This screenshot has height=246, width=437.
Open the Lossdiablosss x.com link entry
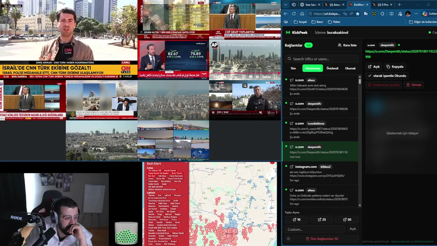click(x=320, y=130)
